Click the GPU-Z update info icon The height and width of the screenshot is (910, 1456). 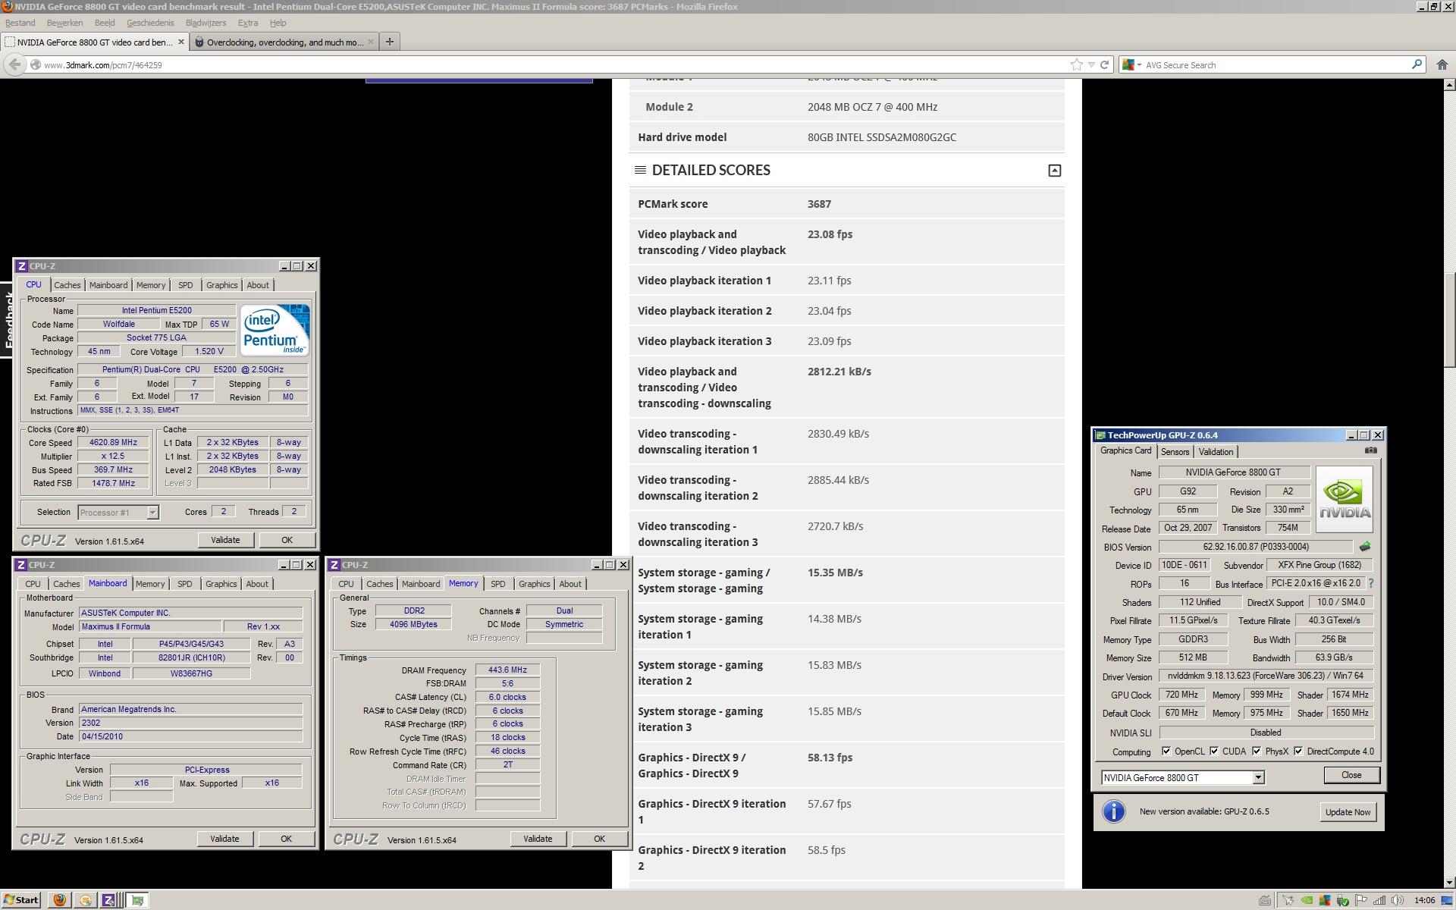(1113, 811)
